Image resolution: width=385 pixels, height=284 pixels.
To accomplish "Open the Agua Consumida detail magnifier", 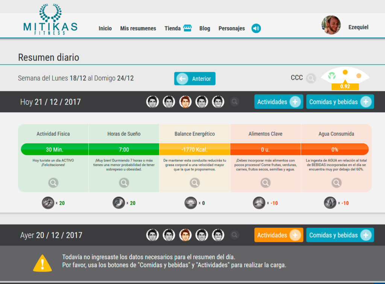I will click(336, 182).
